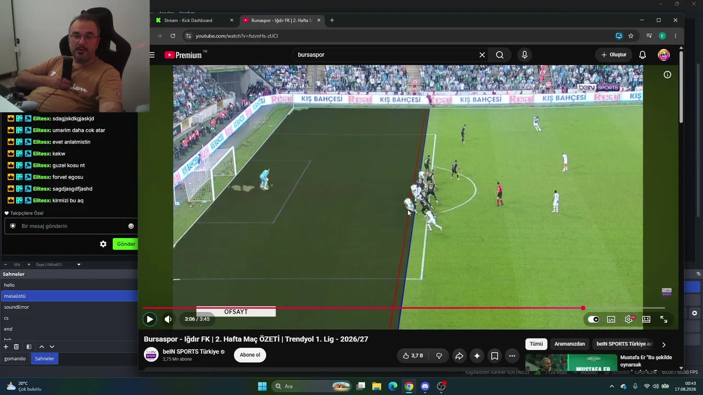Open Mustafa Er recommended video thumbnail

pos(571,362)
